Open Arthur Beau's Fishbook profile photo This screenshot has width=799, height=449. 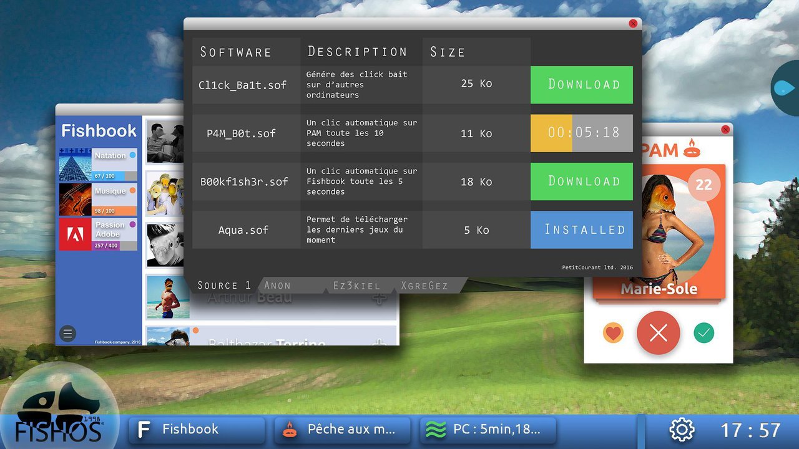(168, 297)
